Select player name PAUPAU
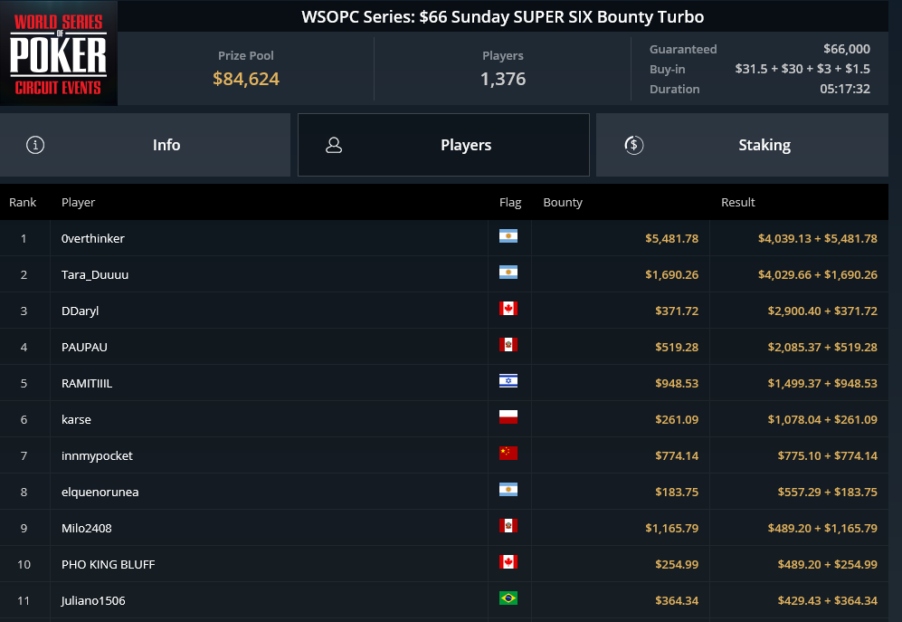The image size is (902, 622). [x=84, y=348]
